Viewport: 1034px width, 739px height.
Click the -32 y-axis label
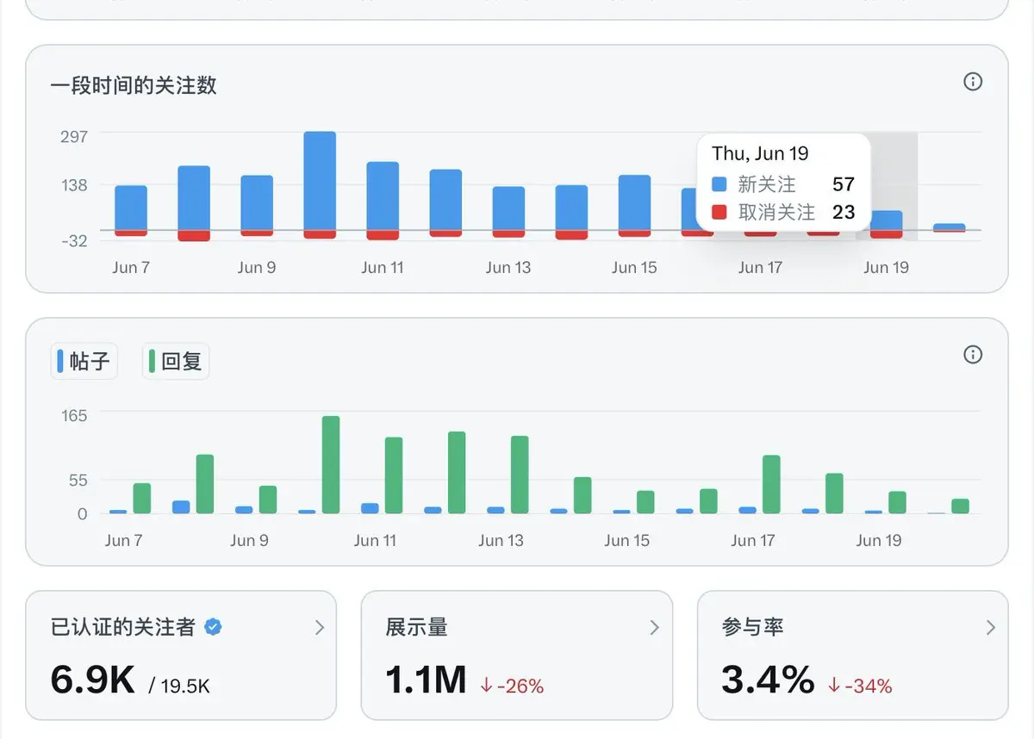pos(74,240)
